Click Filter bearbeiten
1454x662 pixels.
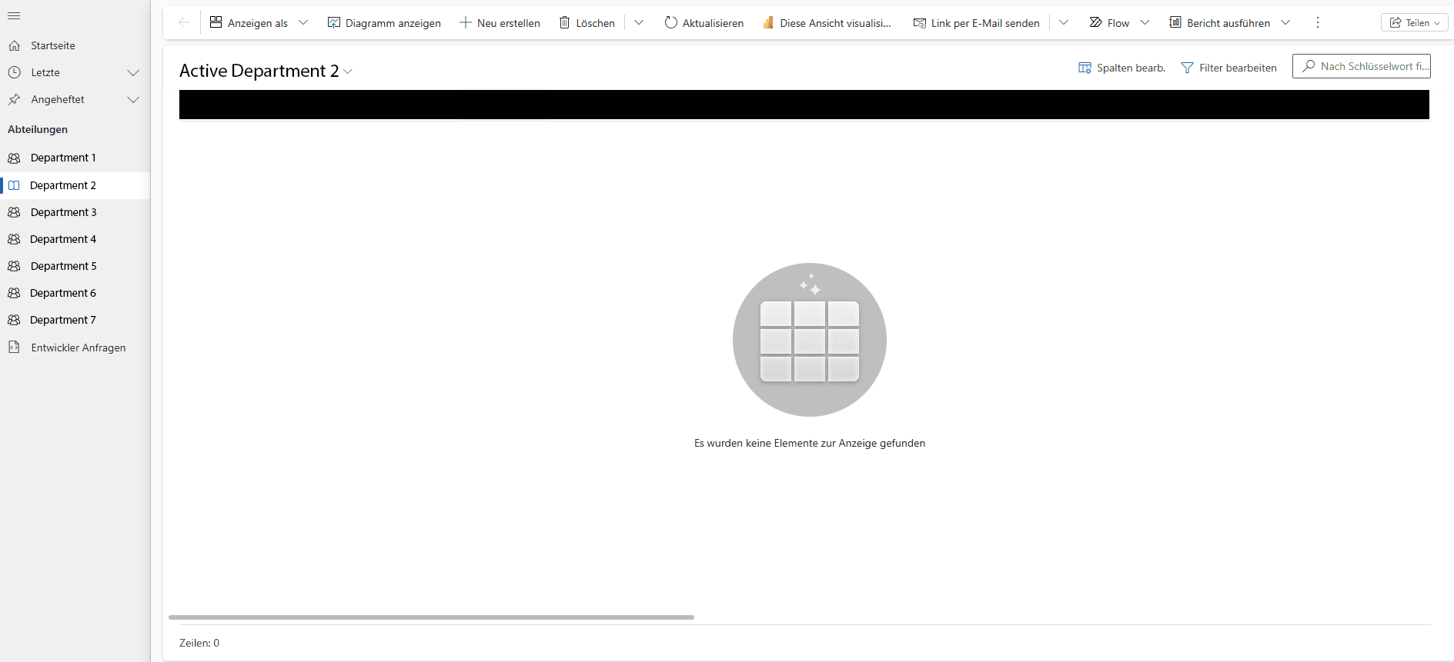point(1228,68)
